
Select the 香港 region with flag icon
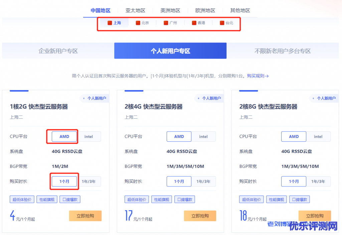click(198, 23)
